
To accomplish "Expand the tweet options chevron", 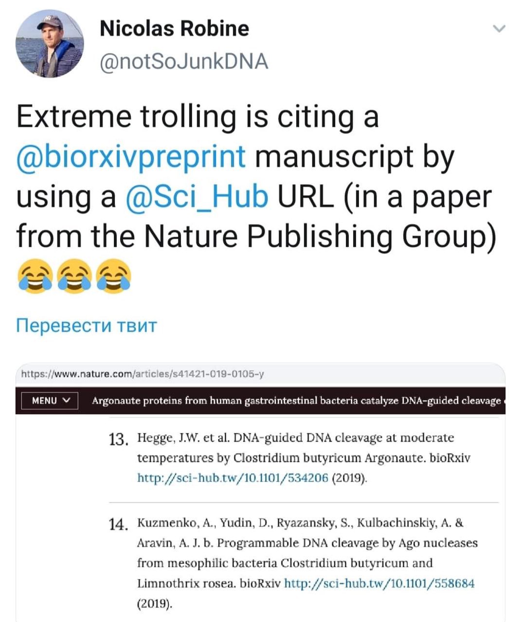I will pos(499,29).
